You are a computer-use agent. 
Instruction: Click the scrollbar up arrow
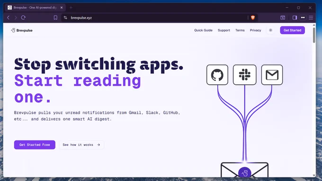(314, 25)
